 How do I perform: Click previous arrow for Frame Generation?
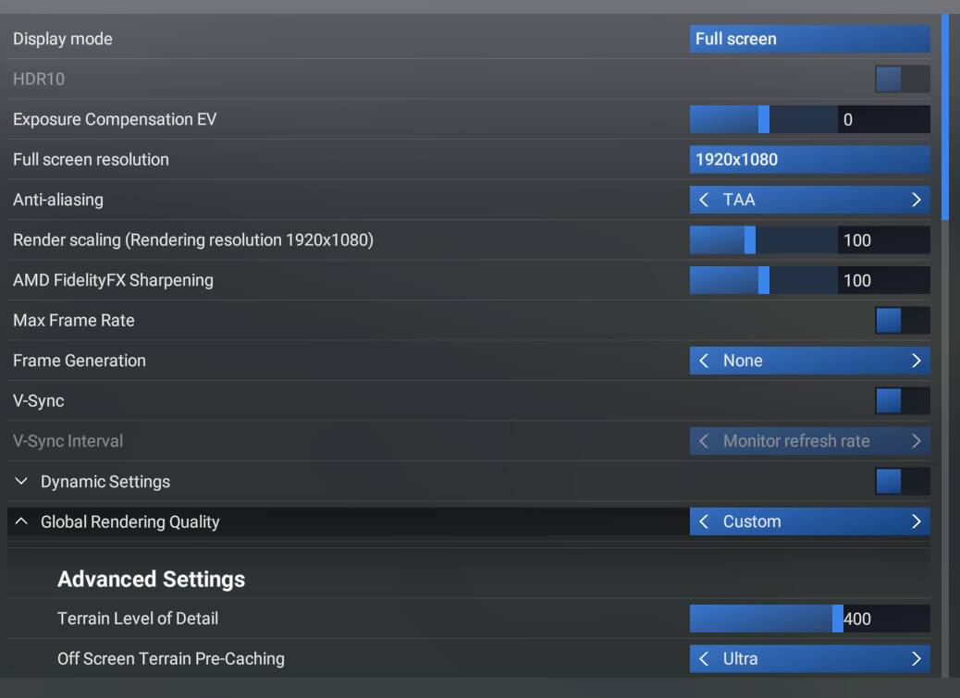pyautogui.click(x=705, y=361)
